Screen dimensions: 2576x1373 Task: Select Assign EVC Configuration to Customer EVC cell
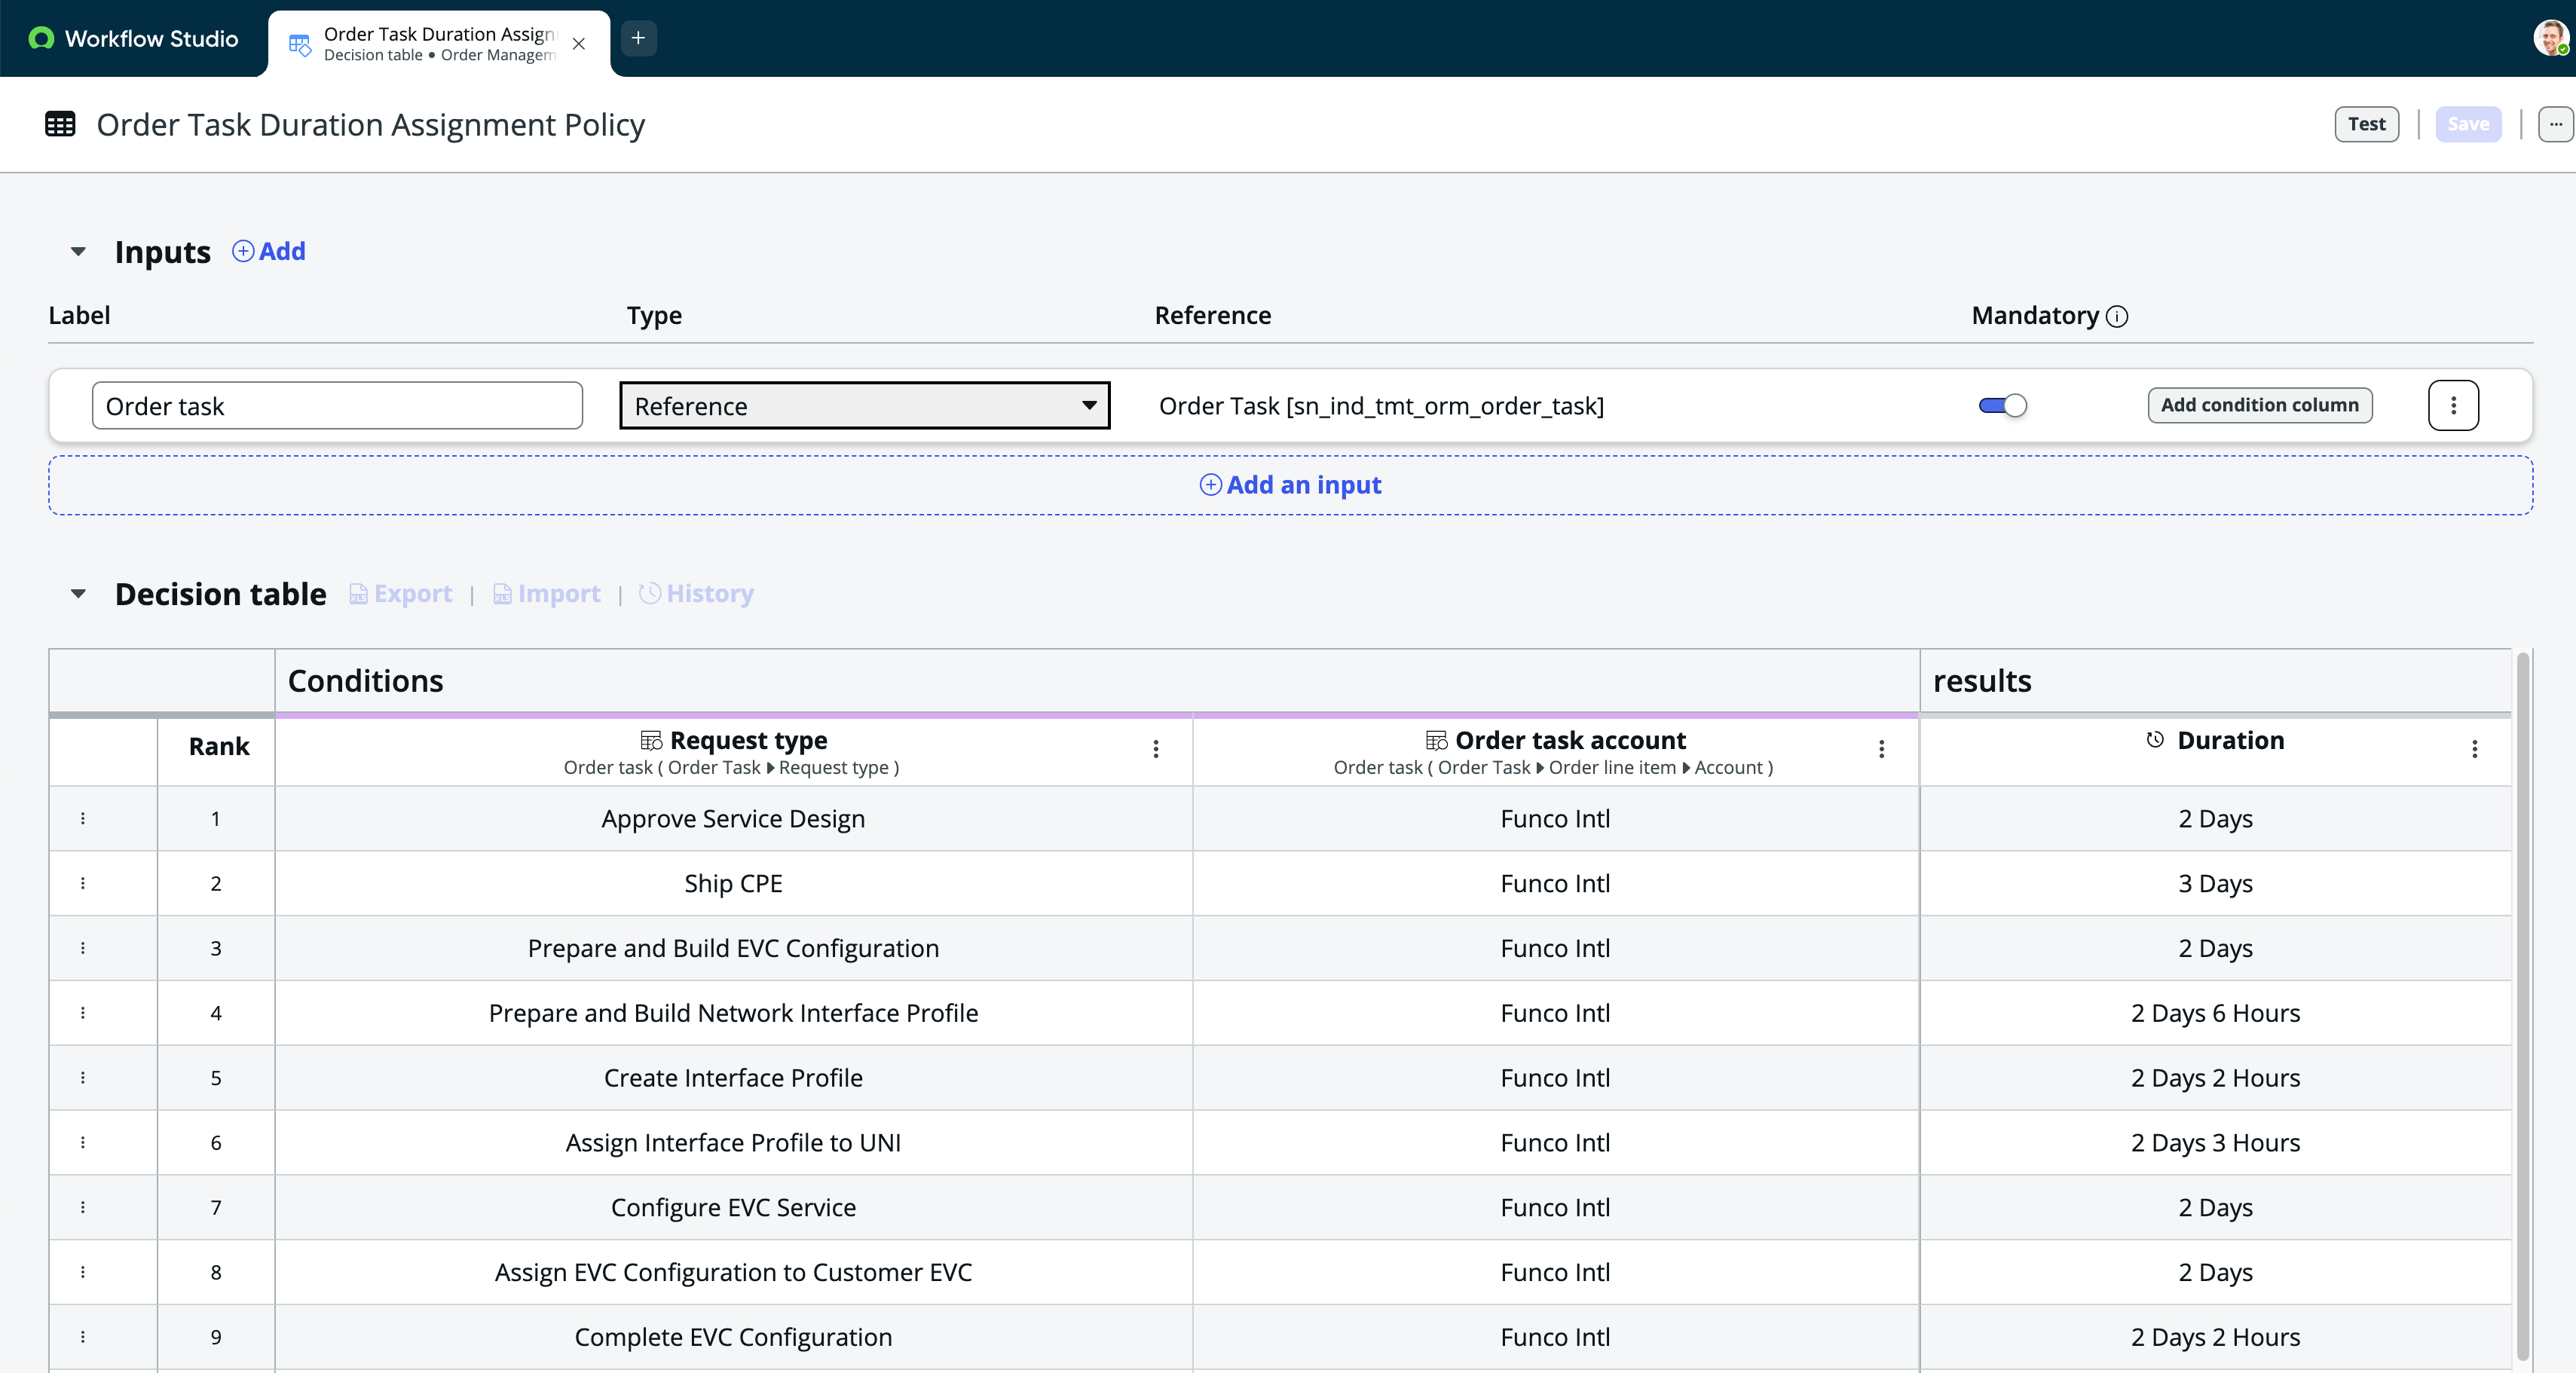click(733, 1272)
